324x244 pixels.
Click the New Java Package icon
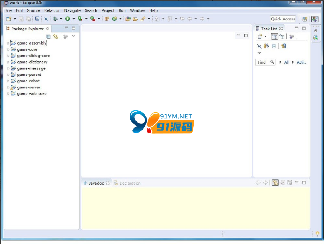tap(107, 19)
